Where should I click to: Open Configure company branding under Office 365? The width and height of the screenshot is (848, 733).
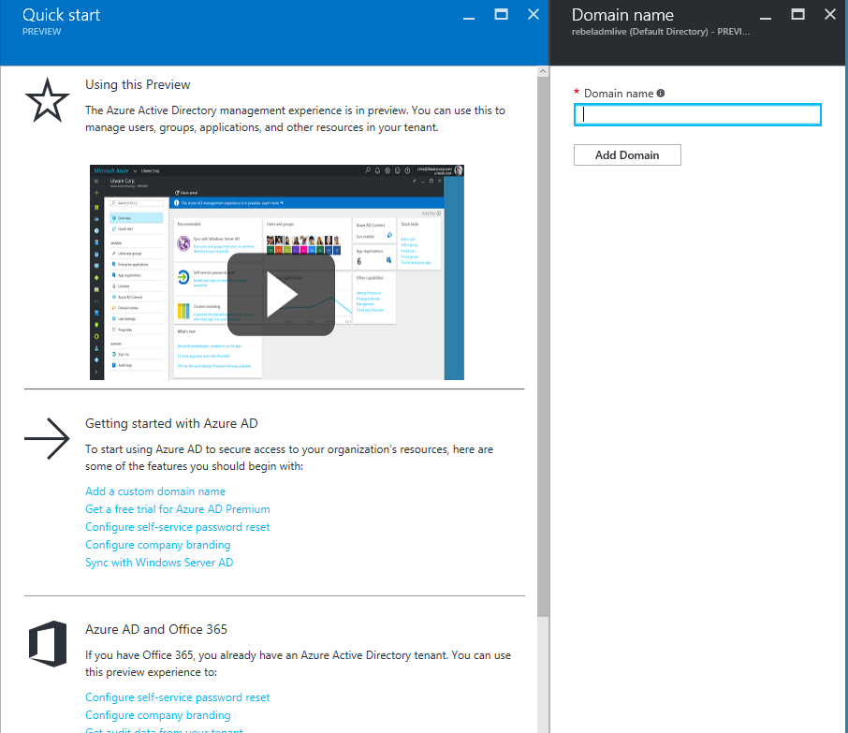coord(158,715)
